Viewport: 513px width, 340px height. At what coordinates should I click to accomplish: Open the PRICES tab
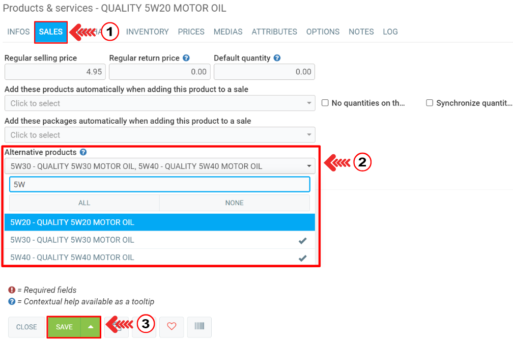tap(191, 32)
